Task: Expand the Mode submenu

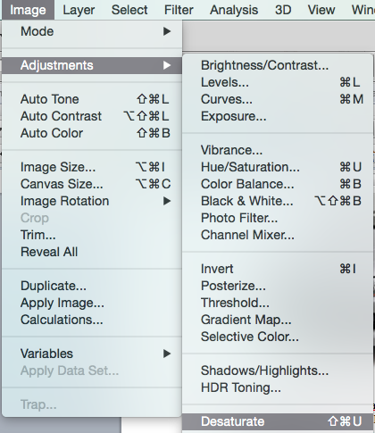Action: pyautogui.click(x=92, y=31)
